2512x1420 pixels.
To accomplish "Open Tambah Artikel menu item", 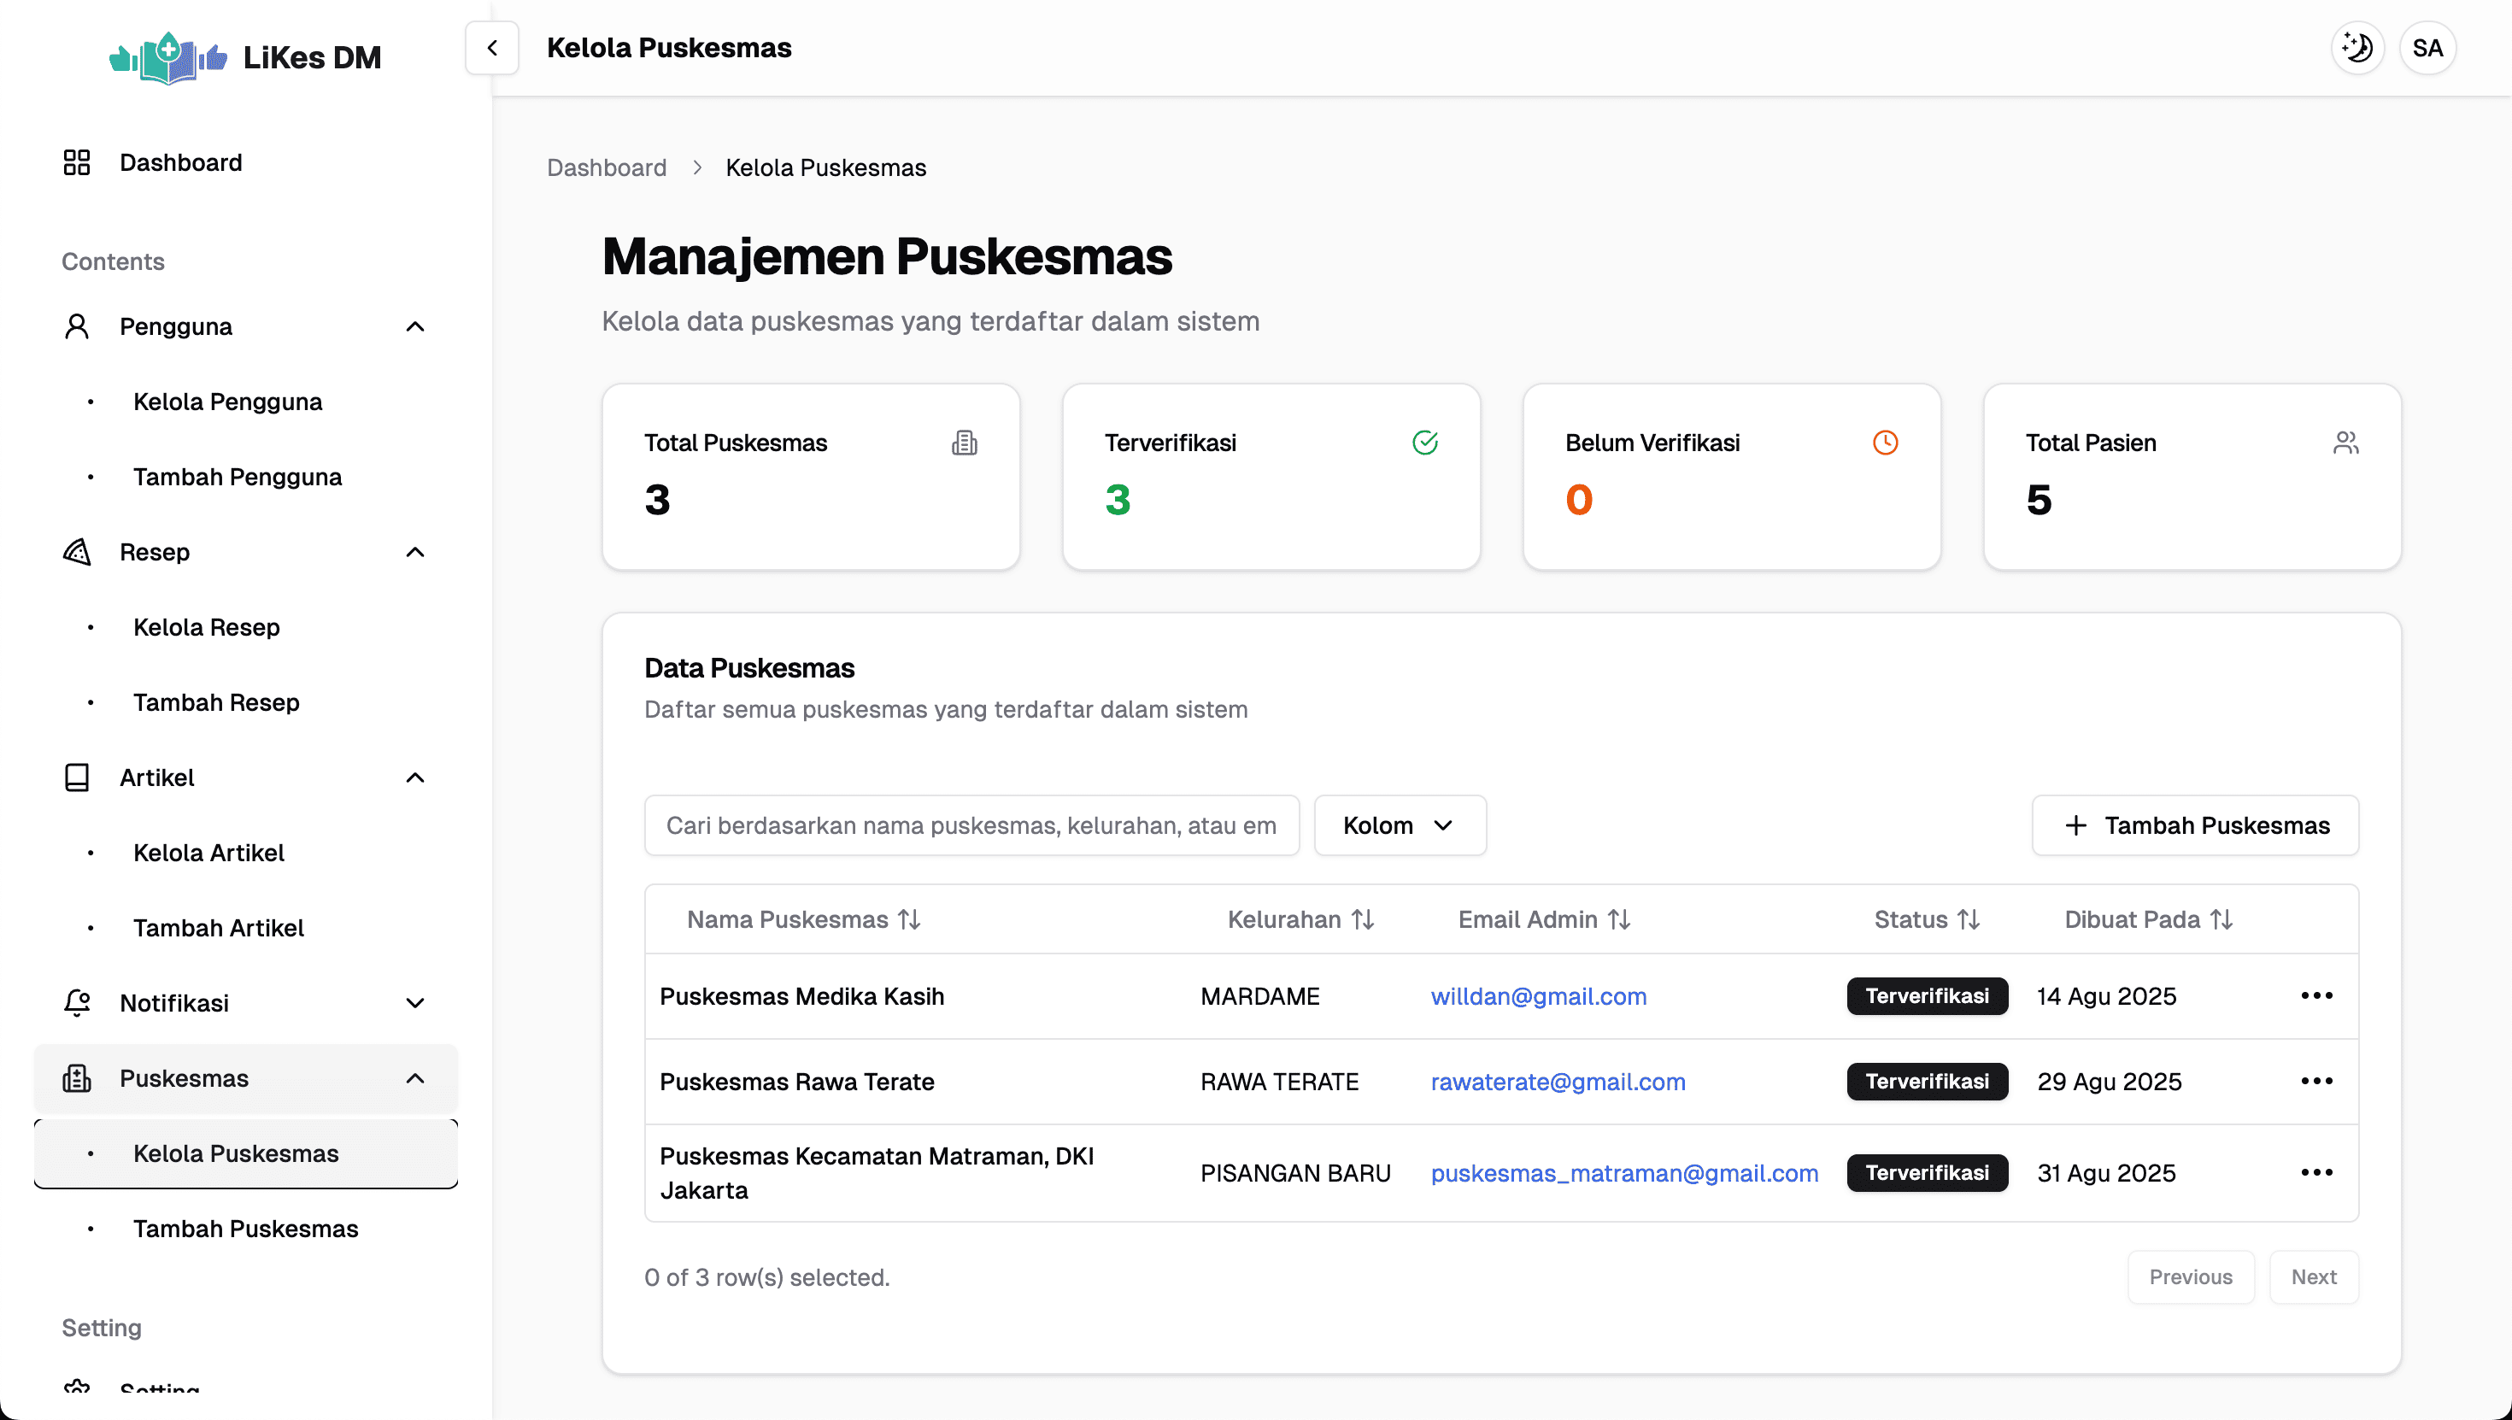I will pos(246,928).
